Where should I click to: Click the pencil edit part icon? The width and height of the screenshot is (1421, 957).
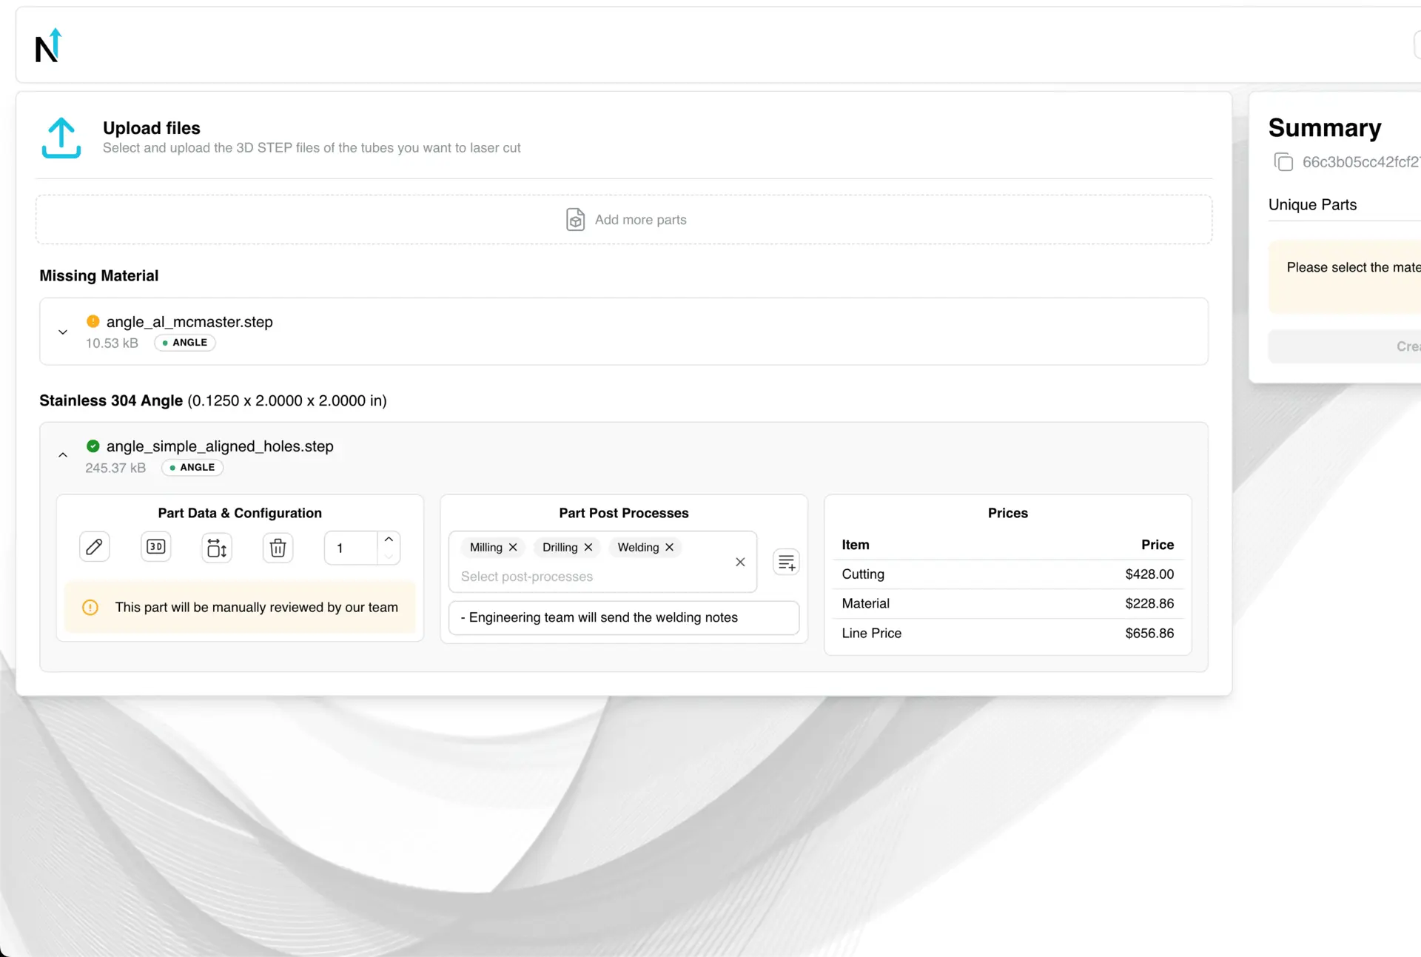pyautogui.click(x=94, y=547)
